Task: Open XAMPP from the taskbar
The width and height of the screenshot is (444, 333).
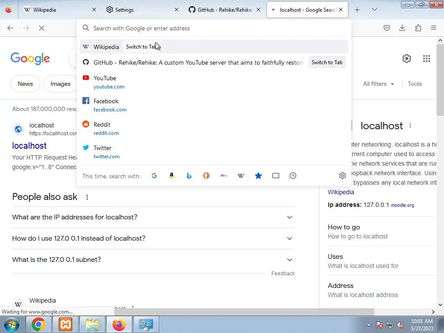Action: (x=65, y=324)
